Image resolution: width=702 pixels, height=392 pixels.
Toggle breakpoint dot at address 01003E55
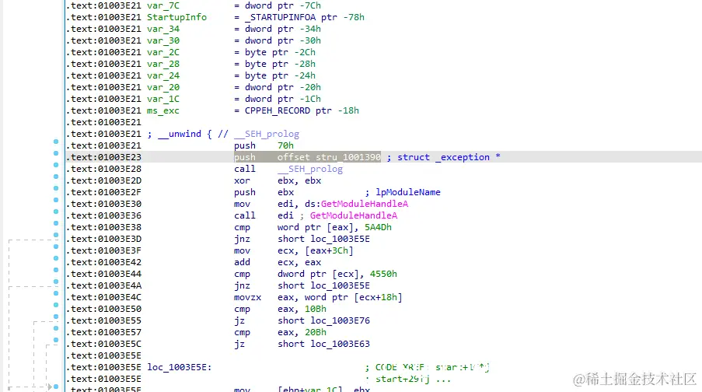56,317
